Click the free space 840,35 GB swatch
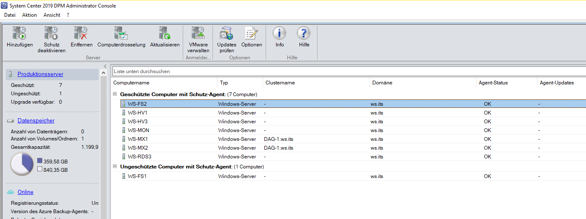 [x=39, y=169]
